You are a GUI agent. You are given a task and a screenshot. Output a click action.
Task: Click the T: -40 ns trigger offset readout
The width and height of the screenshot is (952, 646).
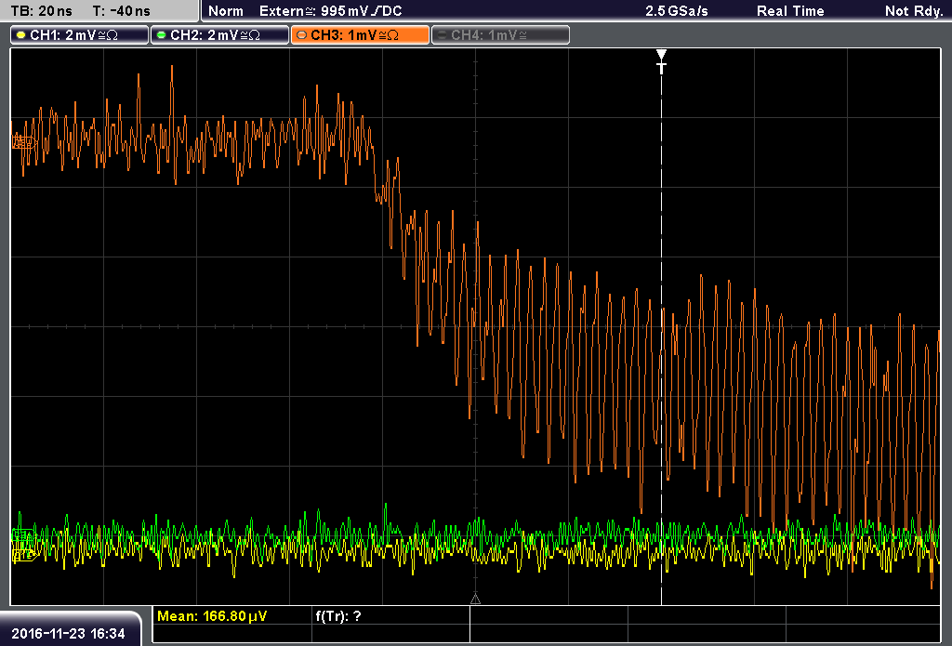[x=122, y=11]
